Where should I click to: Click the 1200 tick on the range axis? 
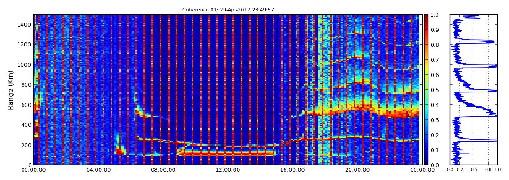click(x=25, y=45)
